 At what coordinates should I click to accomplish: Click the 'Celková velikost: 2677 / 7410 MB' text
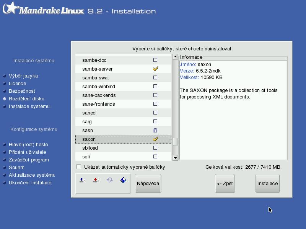tap(243, 167)
